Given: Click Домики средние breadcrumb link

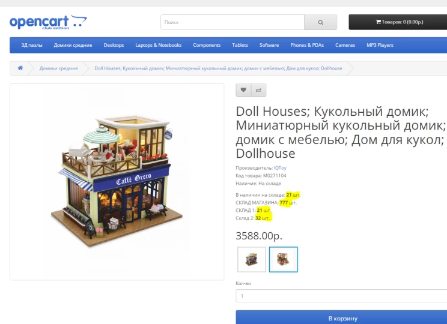Looking at the screenshot, I should point(58,68).
